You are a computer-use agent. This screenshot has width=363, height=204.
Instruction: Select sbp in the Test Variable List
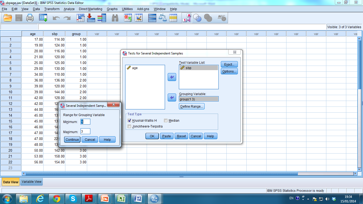[x=199, y=68]
